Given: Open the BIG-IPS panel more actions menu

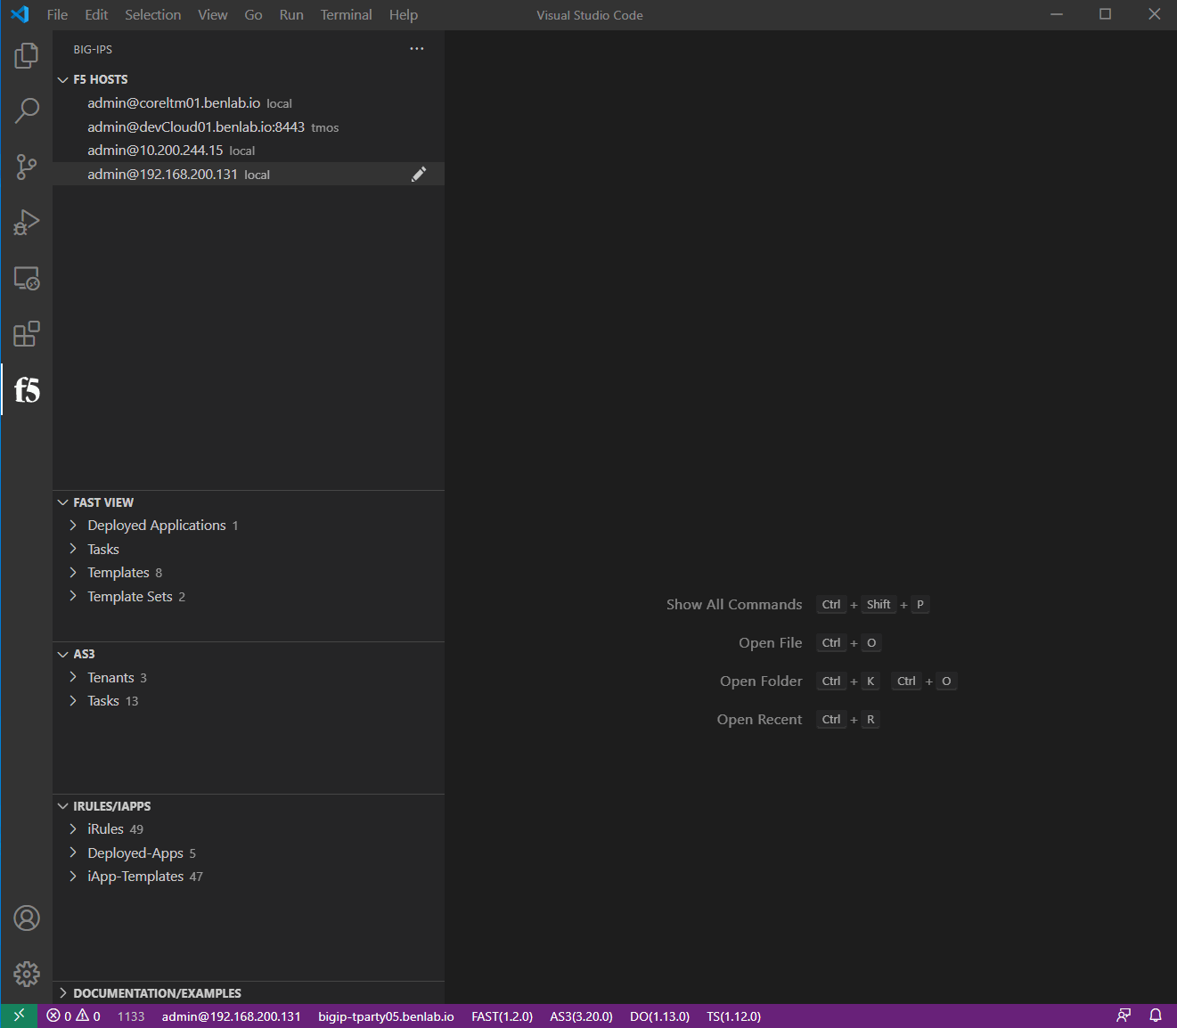Looking at the screenshot, I should click(417, 49).
